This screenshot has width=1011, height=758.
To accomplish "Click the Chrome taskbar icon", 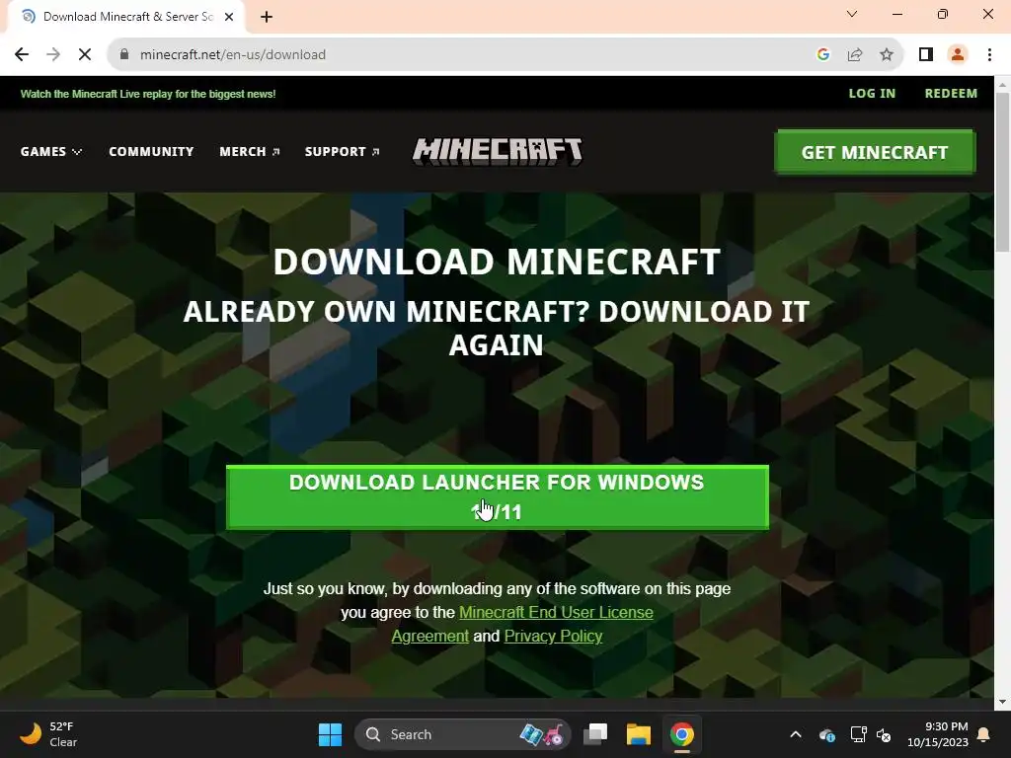I will tap(681, 734).
